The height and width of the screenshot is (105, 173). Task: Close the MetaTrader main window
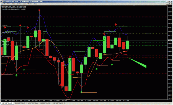(171, 2)
